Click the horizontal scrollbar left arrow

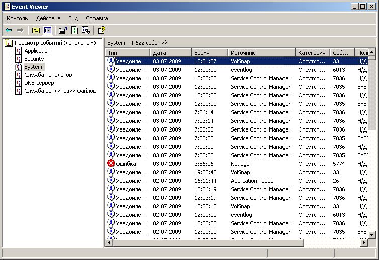[109, 242]
